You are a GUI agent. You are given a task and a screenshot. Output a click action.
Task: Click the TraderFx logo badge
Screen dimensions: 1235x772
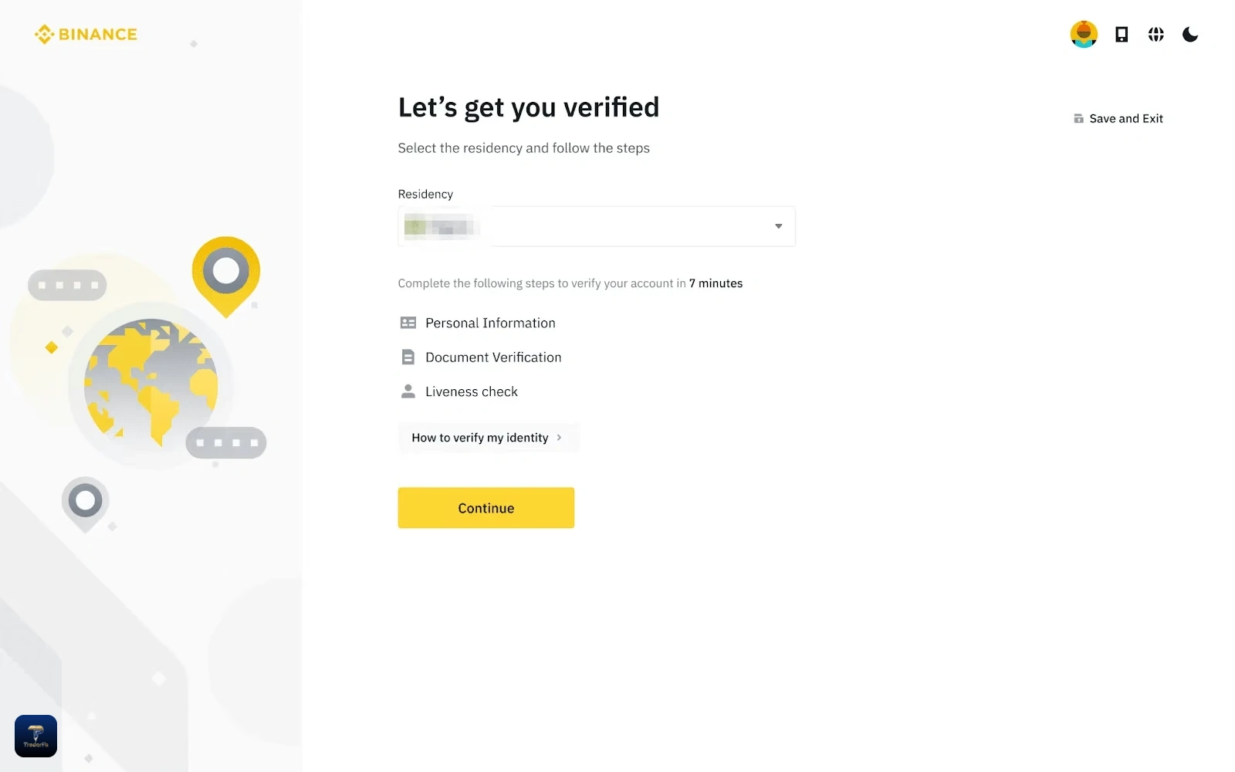(x=36, y=736)
